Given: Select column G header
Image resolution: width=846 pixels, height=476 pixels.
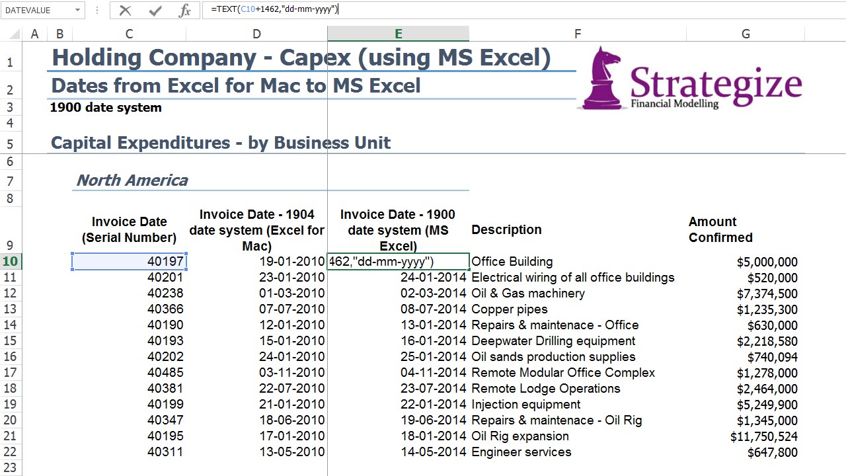Looking at the screenshot, I should tap(746, 34).
